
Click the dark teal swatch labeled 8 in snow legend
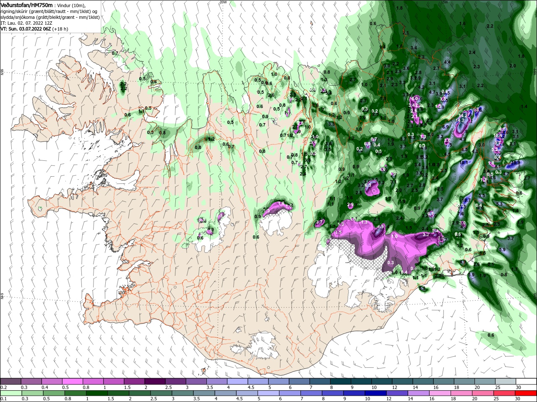coord(340,381)
